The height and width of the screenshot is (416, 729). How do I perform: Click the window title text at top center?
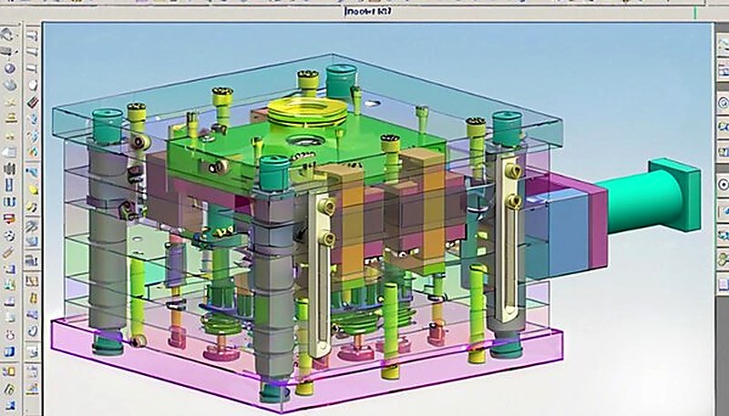click(368, 11)
